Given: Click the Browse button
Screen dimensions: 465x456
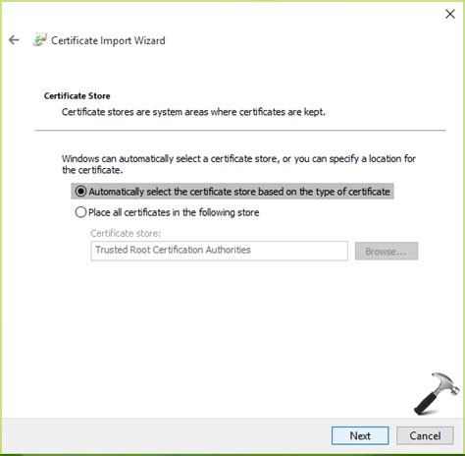Looking at the screenshot, I should coord(387,252).
